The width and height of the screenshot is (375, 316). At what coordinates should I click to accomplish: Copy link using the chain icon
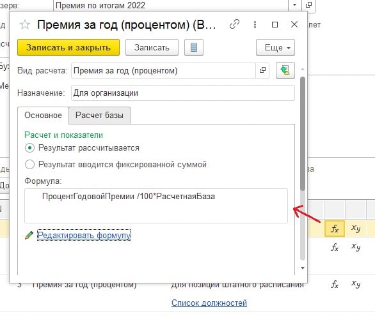coord(234,24)
